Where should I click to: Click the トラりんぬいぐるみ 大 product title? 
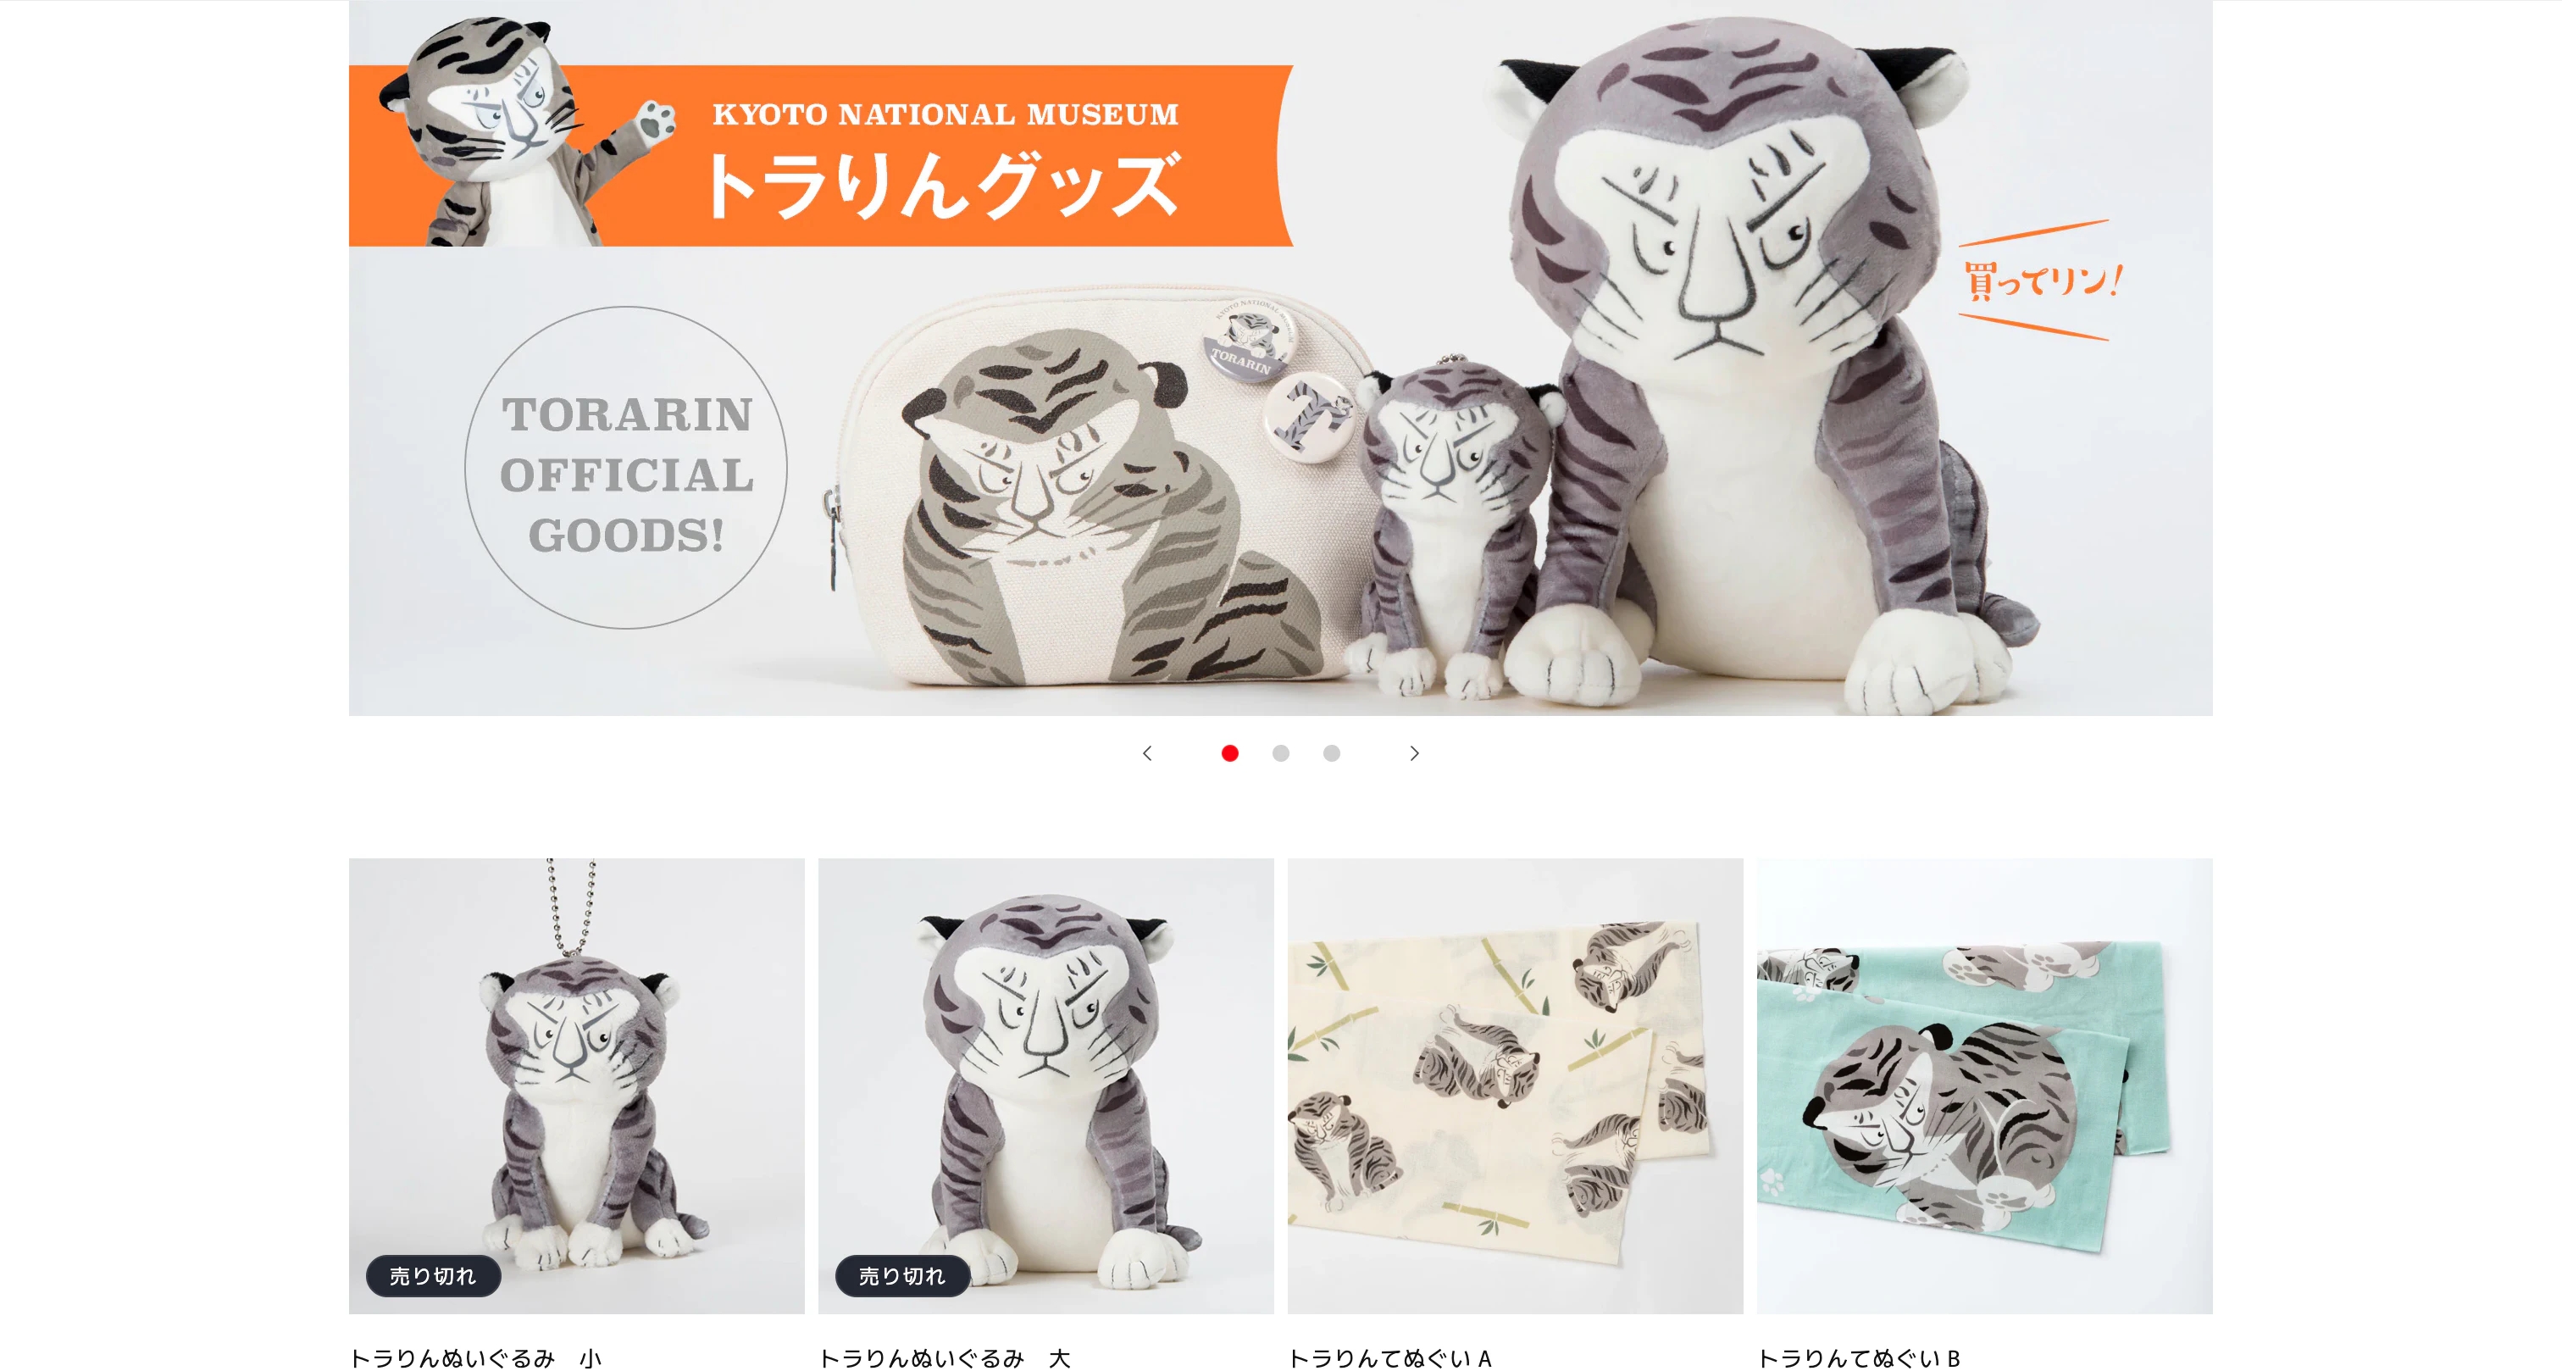(x=945, y=1358)
